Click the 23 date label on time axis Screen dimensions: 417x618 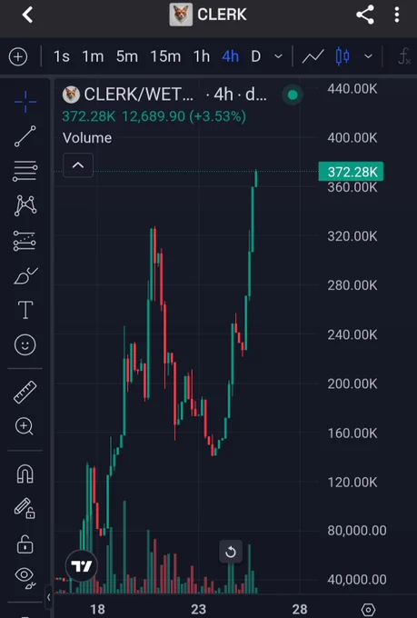(x=199, y=609)
